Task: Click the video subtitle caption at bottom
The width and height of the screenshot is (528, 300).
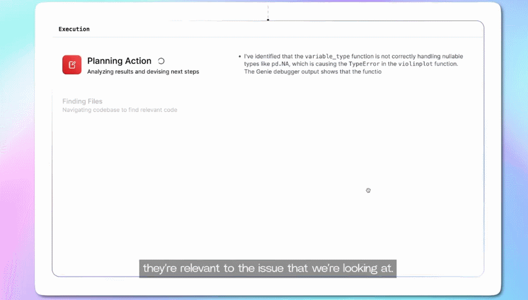Action: point(268,268)
